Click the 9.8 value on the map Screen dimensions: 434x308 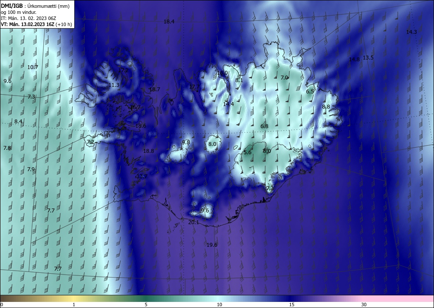(x=186, y=142)
